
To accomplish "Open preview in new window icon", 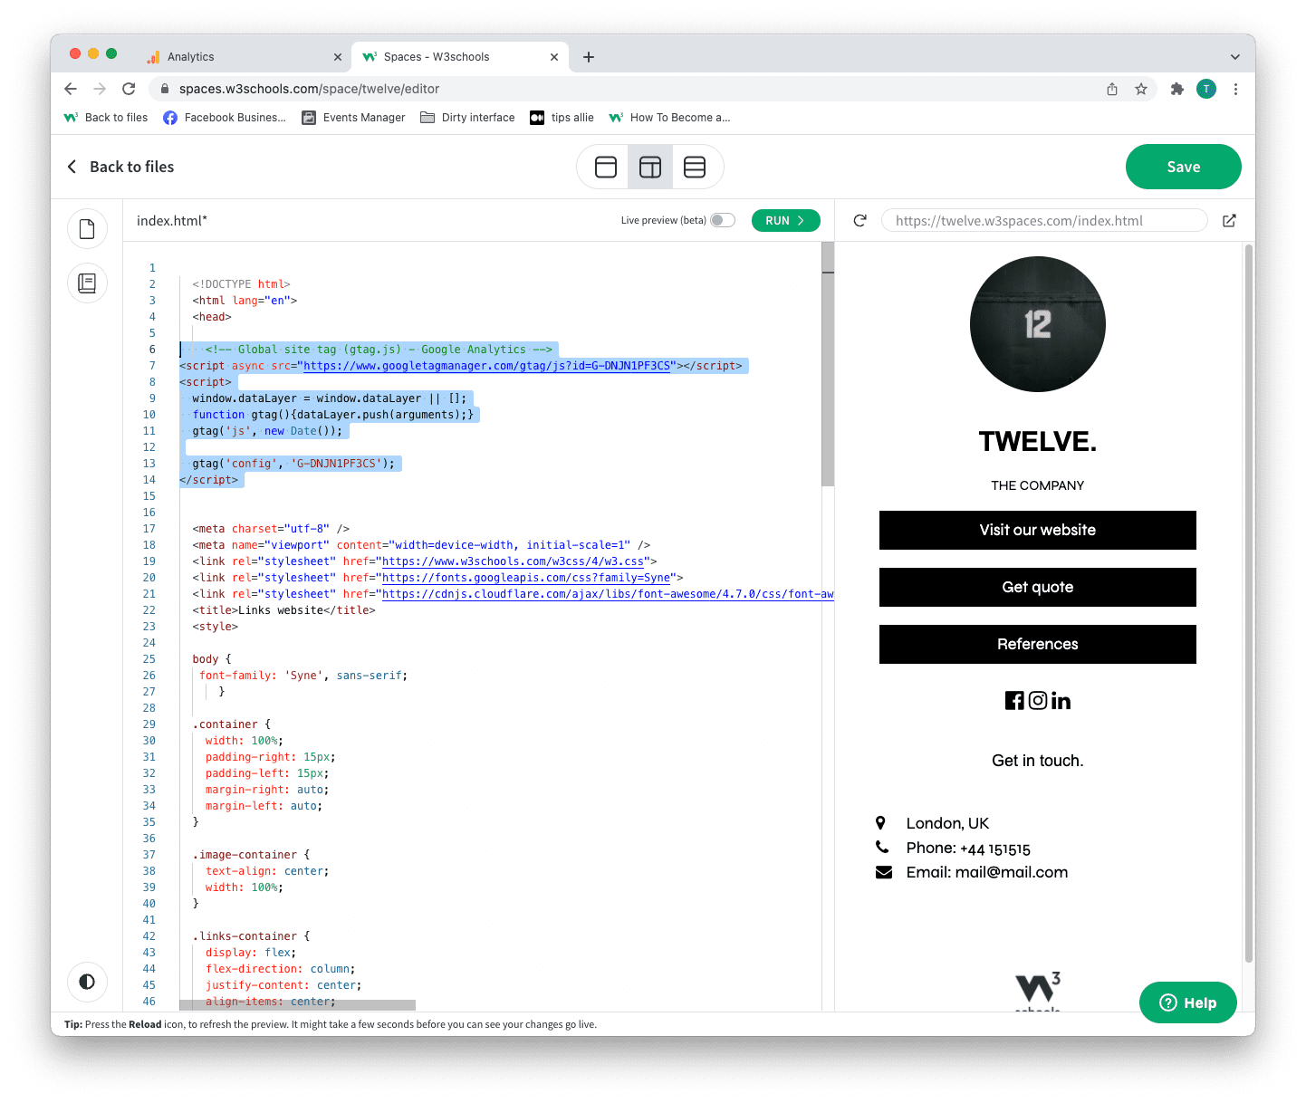I will 1229,220.
